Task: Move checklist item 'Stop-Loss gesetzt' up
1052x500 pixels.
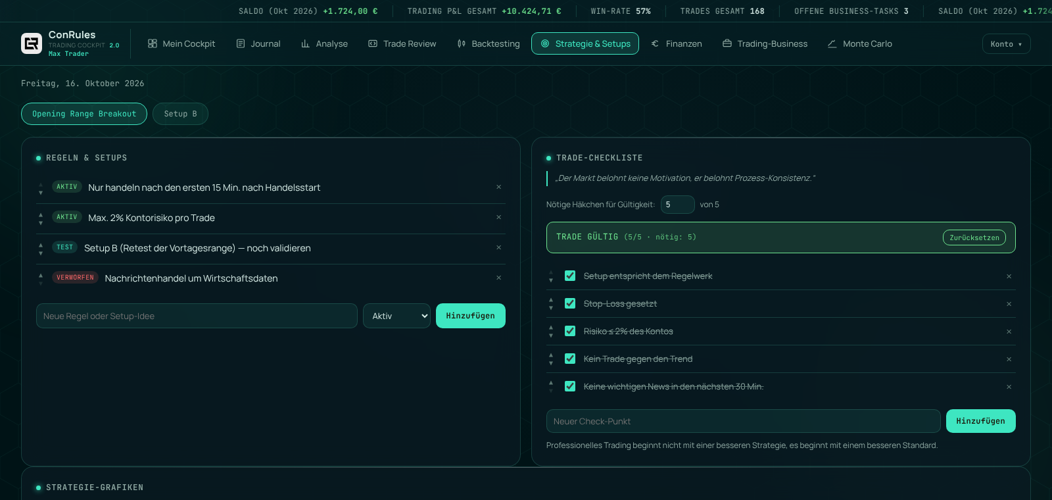Action: click(x=551, y=300)
